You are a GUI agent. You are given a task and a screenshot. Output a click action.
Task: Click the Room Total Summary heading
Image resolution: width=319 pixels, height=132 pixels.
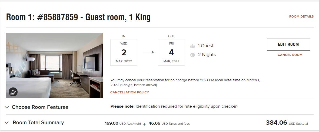38,123
